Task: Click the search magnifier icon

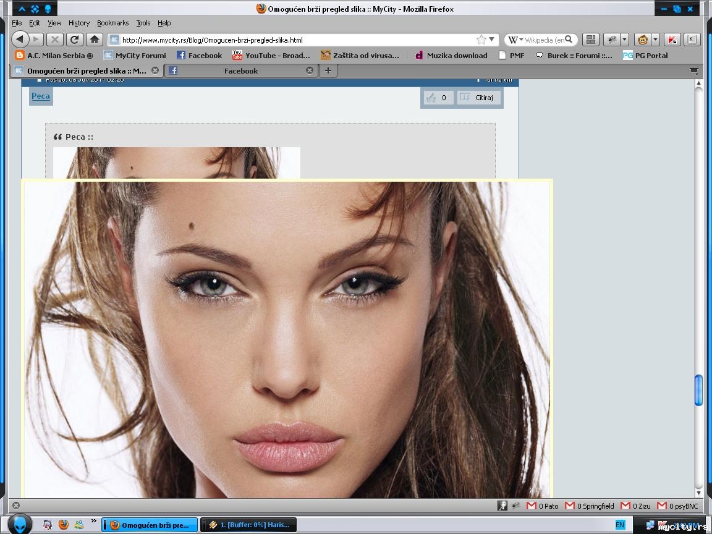Action: pos(569,40)
